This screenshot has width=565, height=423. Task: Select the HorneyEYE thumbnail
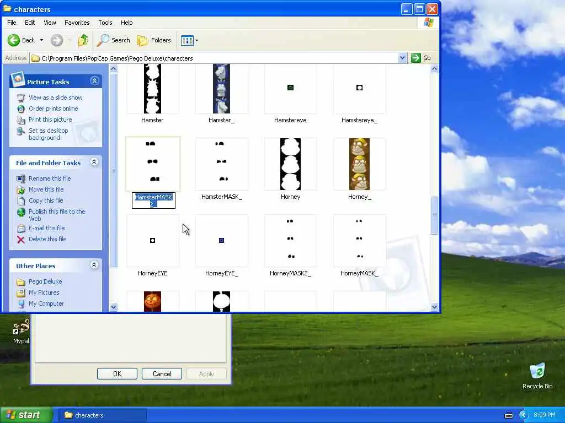[152, 241]
